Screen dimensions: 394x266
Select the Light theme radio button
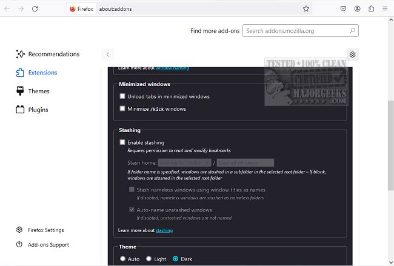(149, 259)
